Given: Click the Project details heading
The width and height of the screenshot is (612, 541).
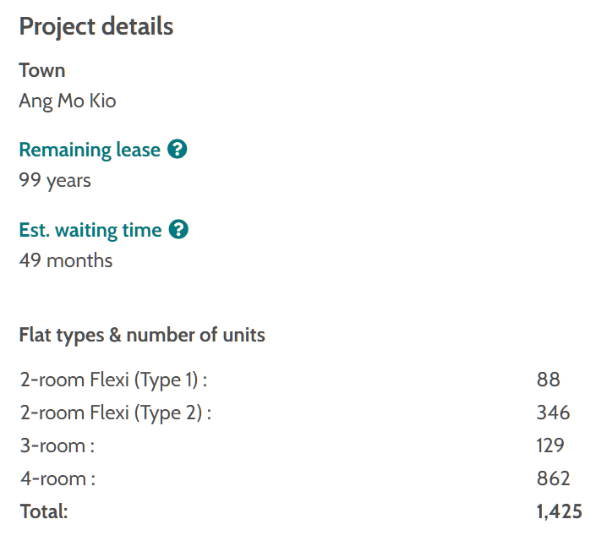Looking at the screenshot, I should click(x=96, y=26).
